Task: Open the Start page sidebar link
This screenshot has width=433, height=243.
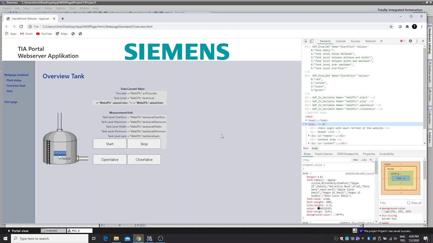Action: click(11, 102)
